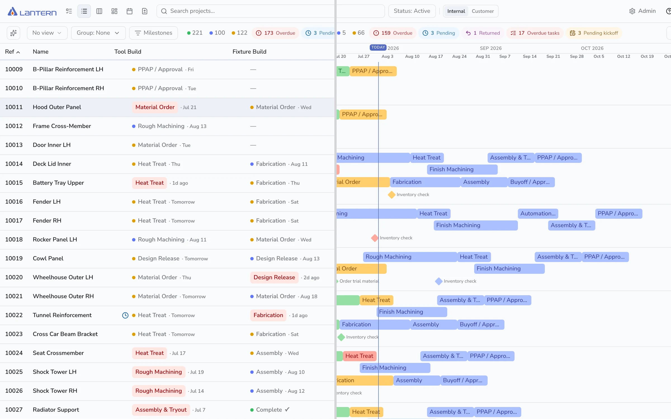This screenshot has height=419, width=671.
Task: Click the AI sparkle assistant icon
Action: point(13,33)
